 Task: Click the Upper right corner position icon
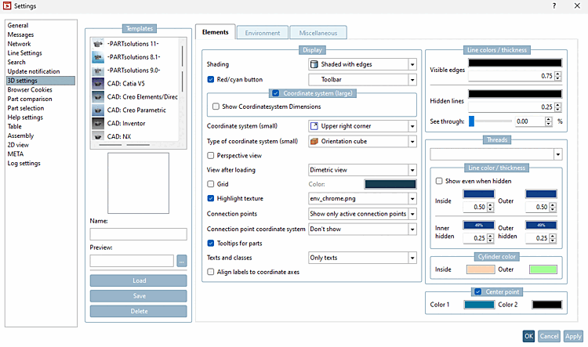tap(314, 126)
